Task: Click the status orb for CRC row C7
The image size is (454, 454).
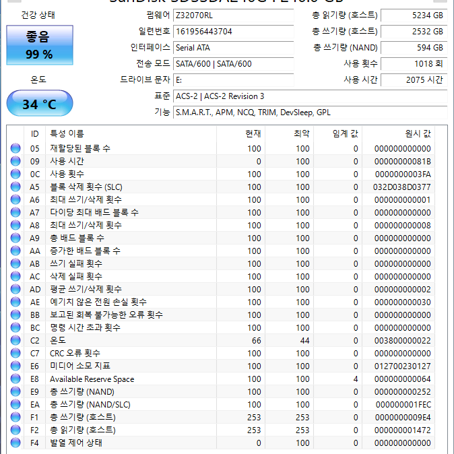Action: [15, 353]
